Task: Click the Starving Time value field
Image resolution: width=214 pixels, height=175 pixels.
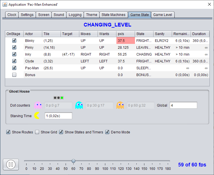Action: click(x=58, y=116)
